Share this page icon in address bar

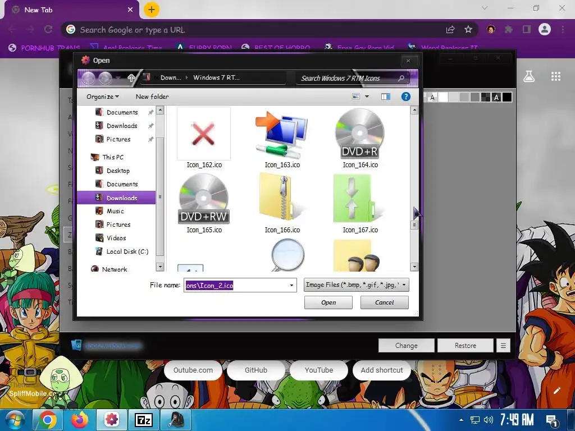tap(450, 29)
